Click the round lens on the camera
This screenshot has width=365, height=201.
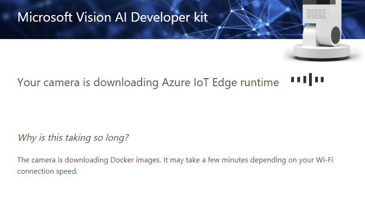(335, 35)
